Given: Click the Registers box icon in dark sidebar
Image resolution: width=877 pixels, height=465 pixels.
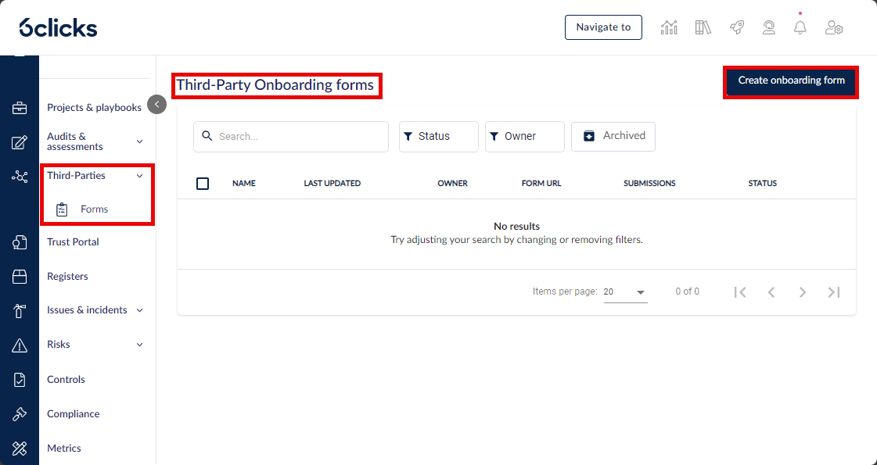Looking at the screenshot, I should click(20, 277).
